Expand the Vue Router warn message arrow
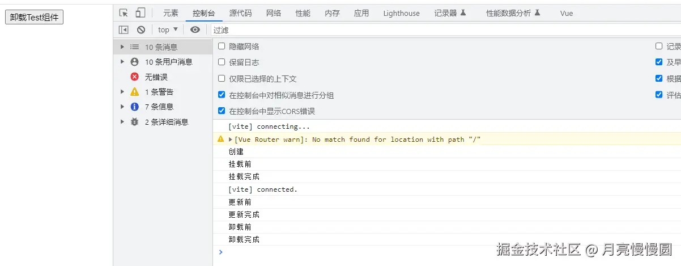The image size is (681, 266). click(230, 140)
